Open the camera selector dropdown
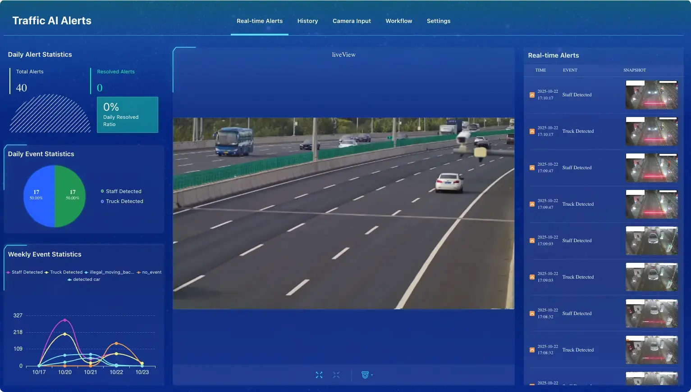Viewport: 691px width, 392px height. click(x=366, y=375)
